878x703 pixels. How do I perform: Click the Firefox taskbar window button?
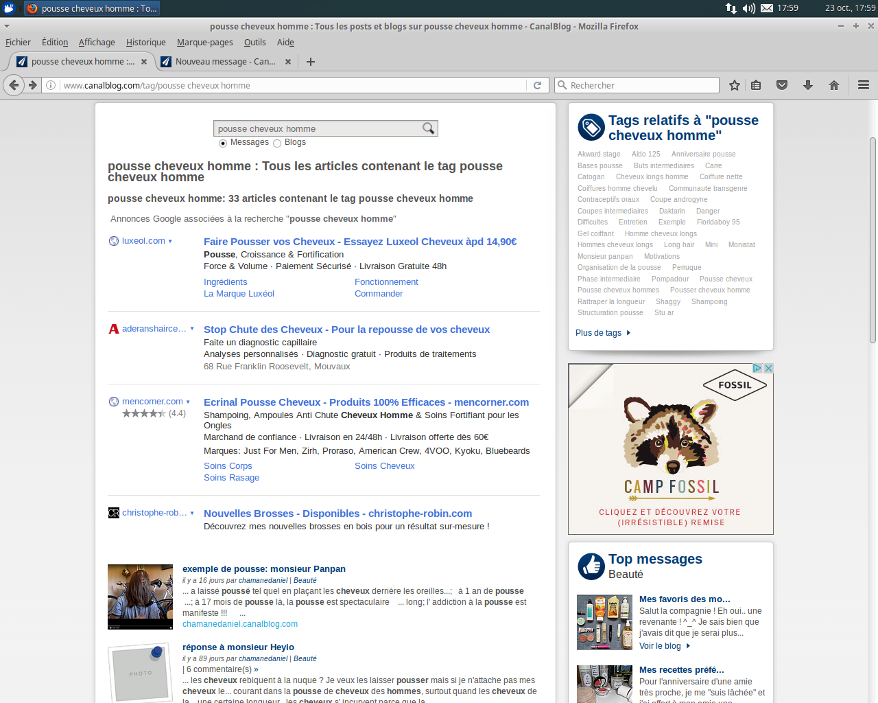[92, 8]
